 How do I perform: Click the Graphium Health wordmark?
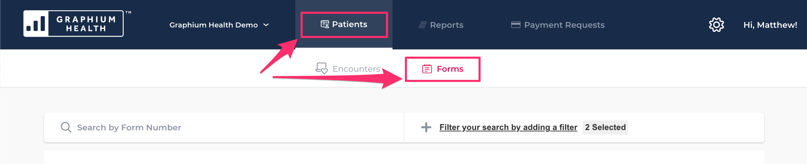(x=86, y=24)
